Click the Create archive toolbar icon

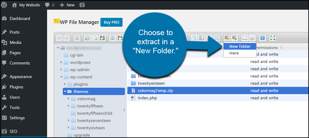[234, 38]
